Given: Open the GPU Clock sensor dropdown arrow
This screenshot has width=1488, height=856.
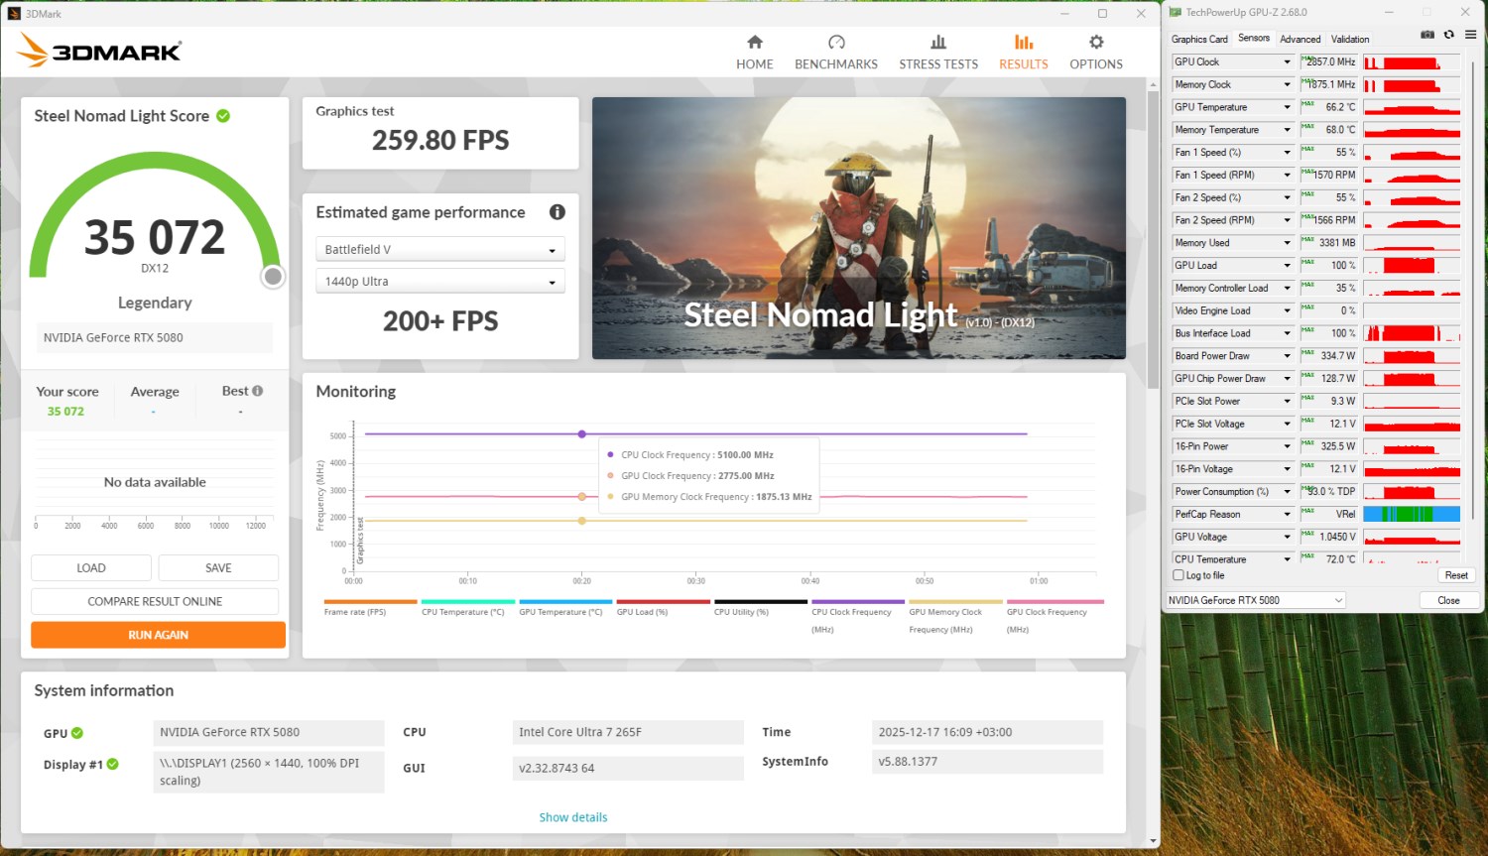Looking at the screenshot, I should pyautogui.click(x=1288, y=62).
